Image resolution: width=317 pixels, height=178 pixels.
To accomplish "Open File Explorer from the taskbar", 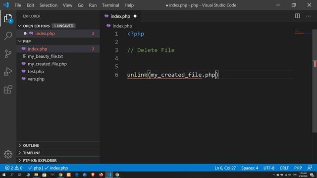I will (36, 175).
